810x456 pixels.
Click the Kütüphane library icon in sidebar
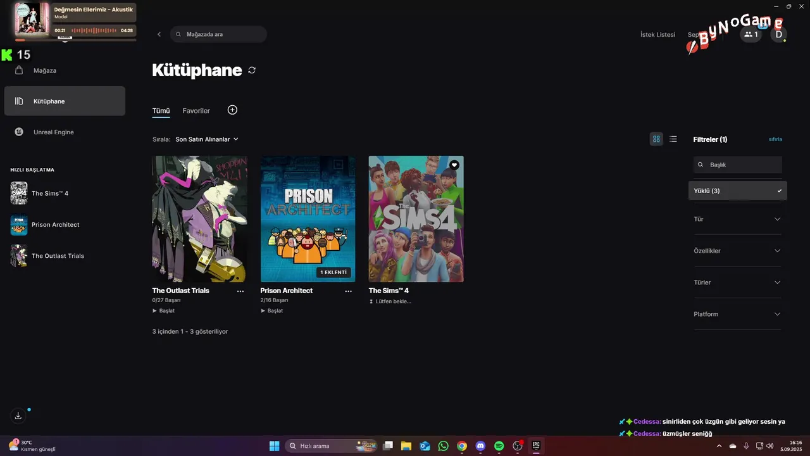(19, 101)
